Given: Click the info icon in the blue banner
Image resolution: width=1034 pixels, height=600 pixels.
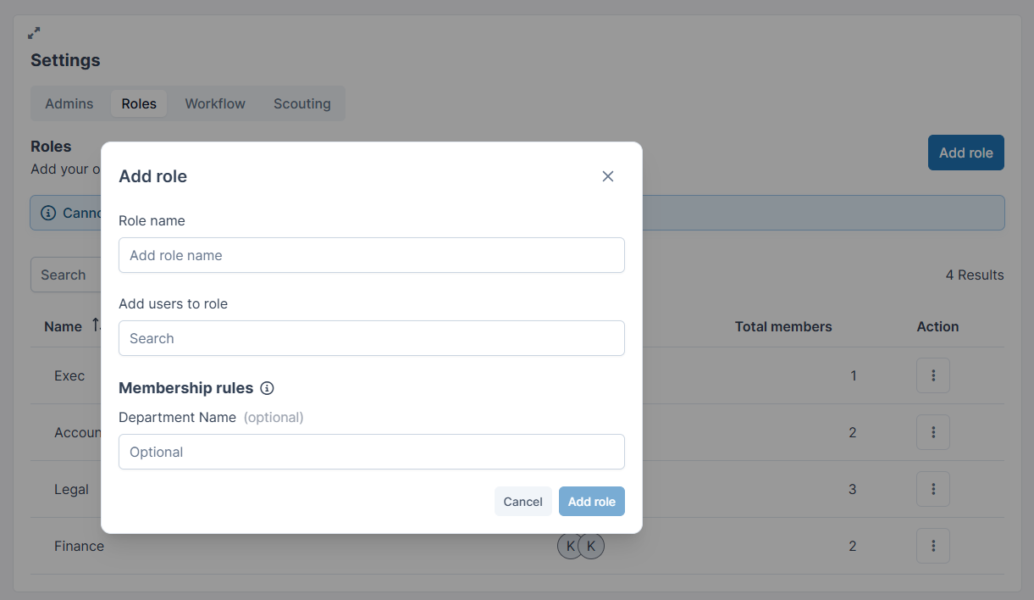Looking at the screenshot, I should pos(48,213).
